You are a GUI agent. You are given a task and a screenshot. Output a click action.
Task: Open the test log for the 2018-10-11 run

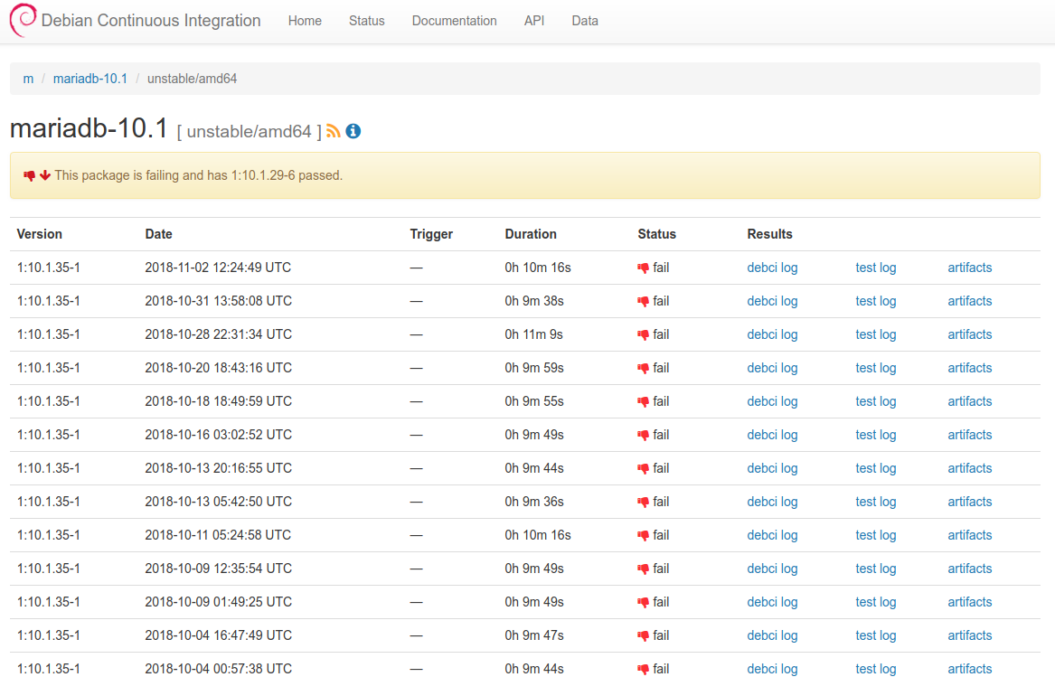click(x=875, y=535)
